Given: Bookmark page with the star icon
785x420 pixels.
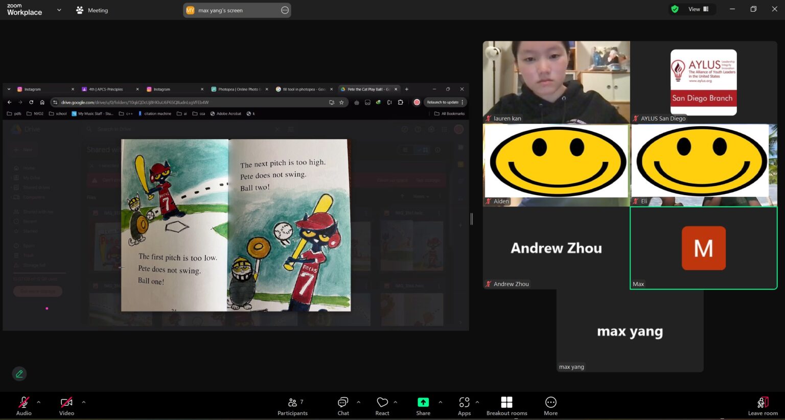Looking at the screenshot, I should [x=341, y=102].
